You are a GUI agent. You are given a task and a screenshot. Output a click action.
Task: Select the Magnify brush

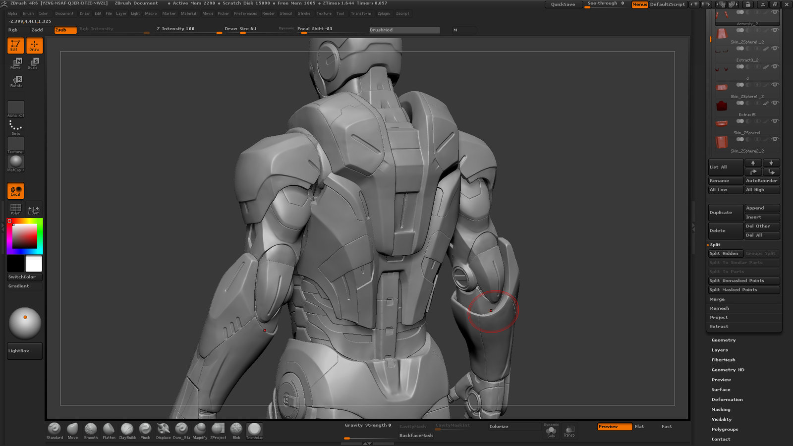(x=200, y=431)
